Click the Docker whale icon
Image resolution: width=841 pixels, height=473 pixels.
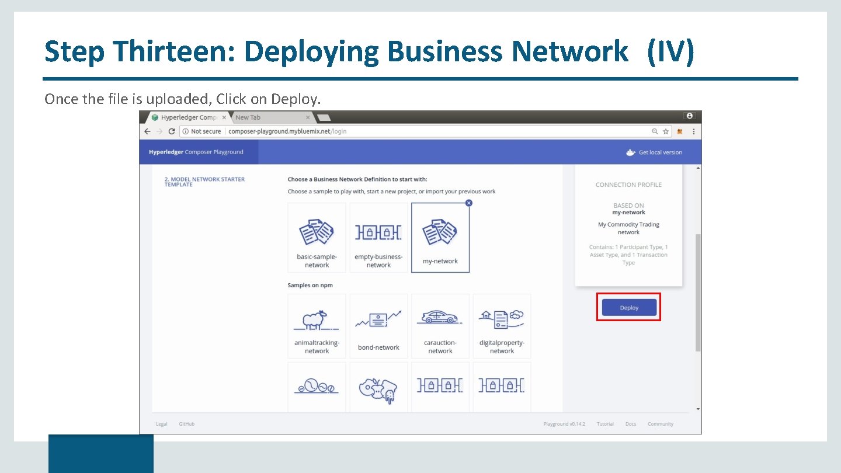pos(630,152)
